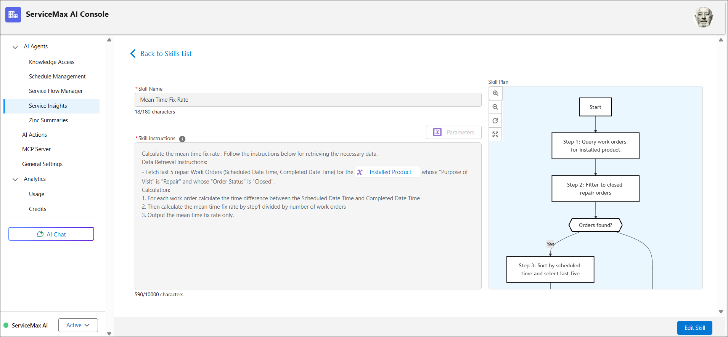728x337 pixels.
Task: Select Step 3 Sort by scheduled node
Action: (550, 270)
